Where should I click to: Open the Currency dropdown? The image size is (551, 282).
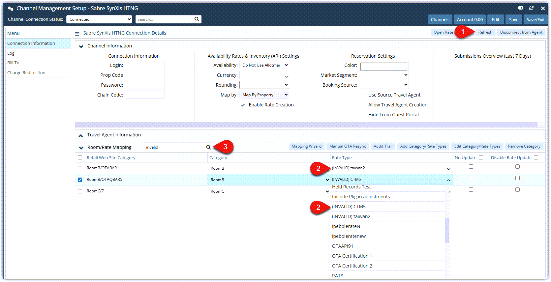pyautogui.click(x=264, y=75)
